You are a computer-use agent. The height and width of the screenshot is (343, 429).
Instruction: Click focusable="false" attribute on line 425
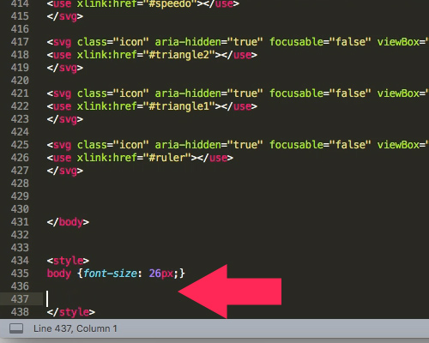320,145
